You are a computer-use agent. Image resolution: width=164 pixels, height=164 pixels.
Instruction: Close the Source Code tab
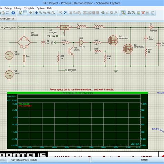13,19
